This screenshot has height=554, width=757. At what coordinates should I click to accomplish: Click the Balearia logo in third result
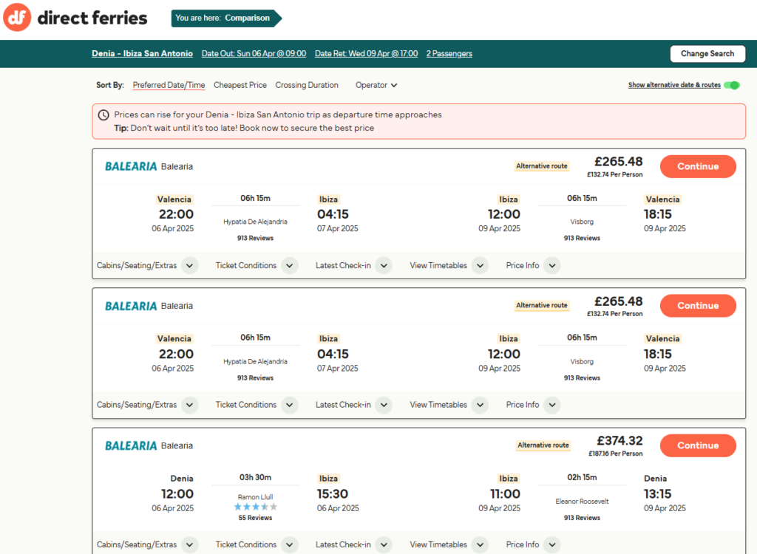(x=131, y=445)
